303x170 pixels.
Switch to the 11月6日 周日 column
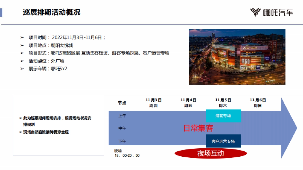pos(258,103)
